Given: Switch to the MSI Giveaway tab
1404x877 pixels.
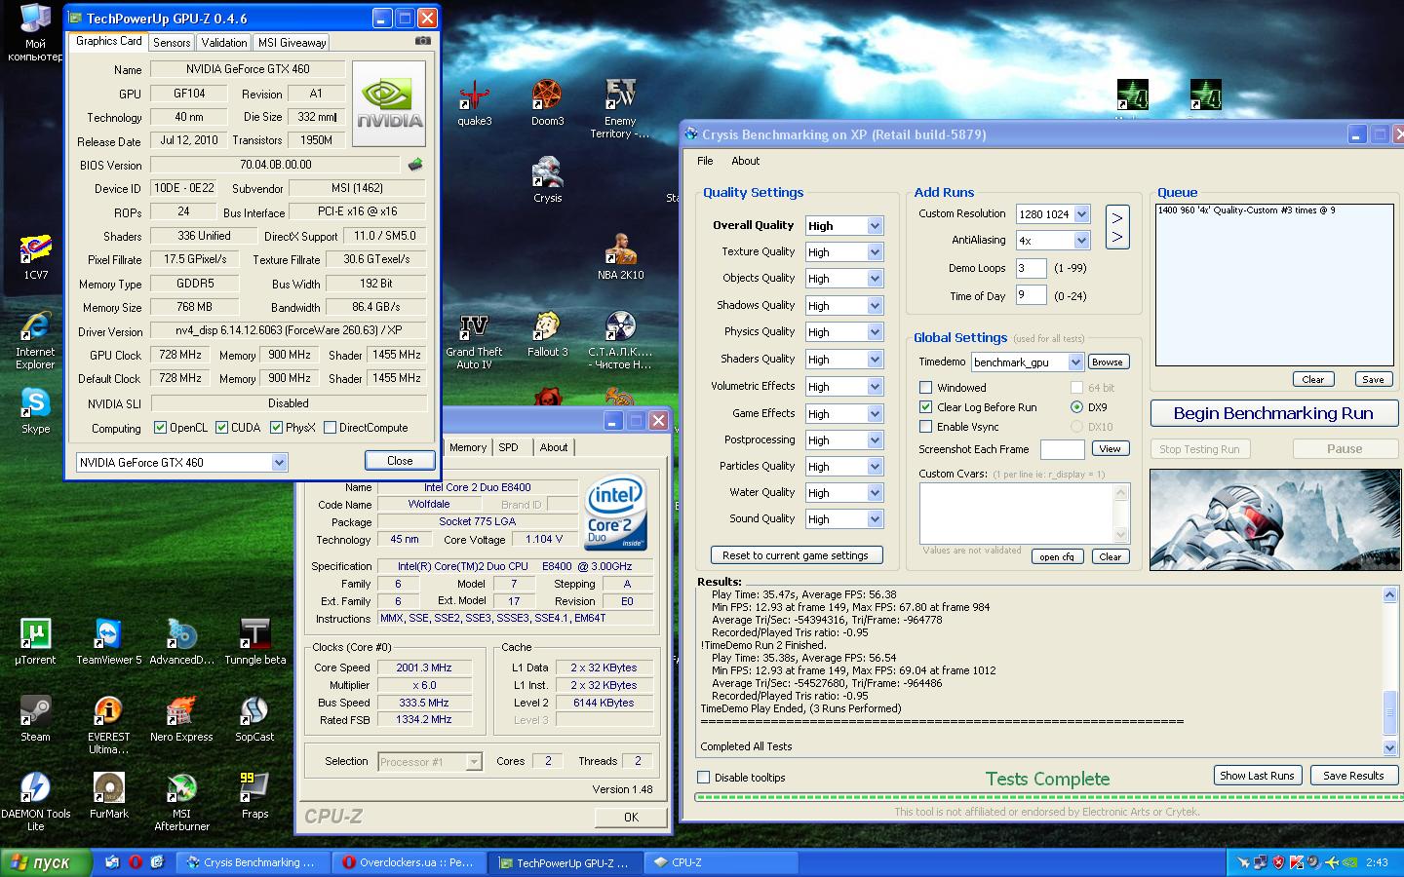Looking at the screenshot, I should (x=292, y=43).
